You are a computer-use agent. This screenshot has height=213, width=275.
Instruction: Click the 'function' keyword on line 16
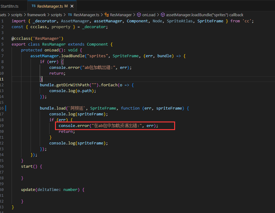point(130,108)
